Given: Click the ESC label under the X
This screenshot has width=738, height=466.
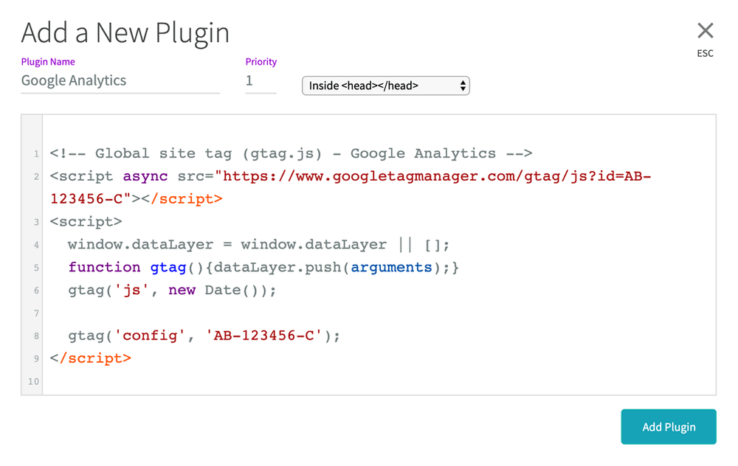Looking at the screenshot, I should coord(705,54).
